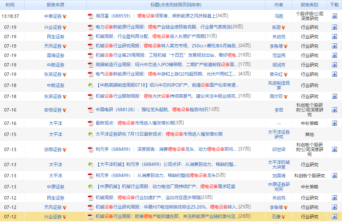The height and width of the screenshot is (222, 342).
Task: Click the orange V badge next to 周尔双
Action: pos(286,97)
